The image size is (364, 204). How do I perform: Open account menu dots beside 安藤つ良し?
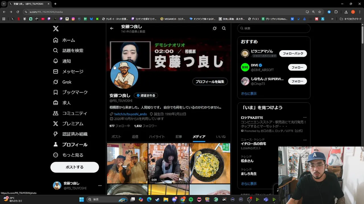tap(100, 186)
